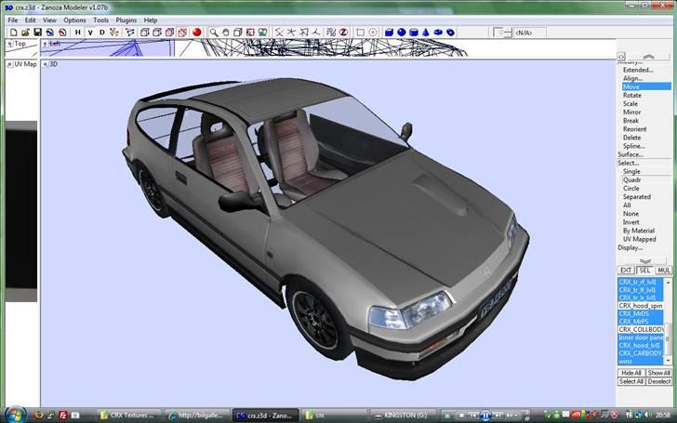This screenshot has width=677, height=423.
Task: Toggle the MUL mode button
Action: click(664, 271)
